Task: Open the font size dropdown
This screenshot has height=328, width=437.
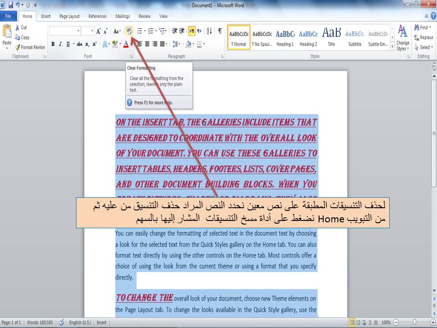Action: click(92, 31)
